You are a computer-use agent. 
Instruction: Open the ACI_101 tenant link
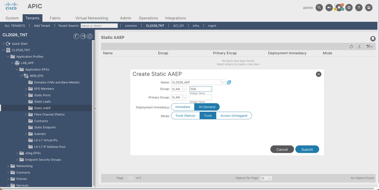[x=179, y=26]
